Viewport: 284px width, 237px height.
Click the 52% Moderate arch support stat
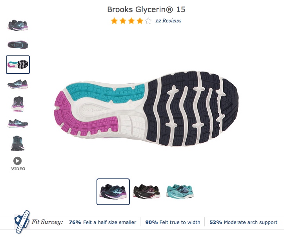point(244,222)
